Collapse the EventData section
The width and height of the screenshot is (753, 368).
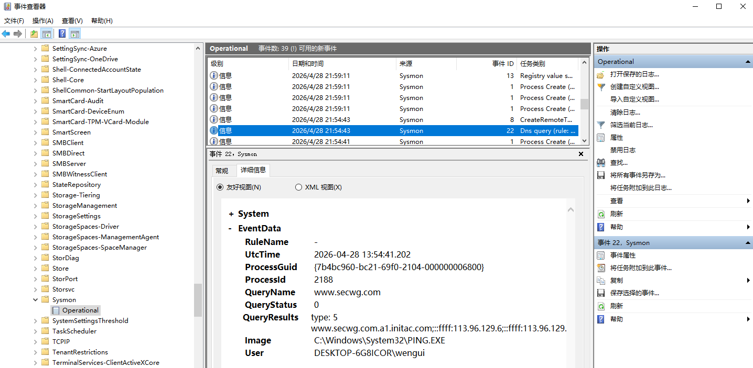coord(230,229)
